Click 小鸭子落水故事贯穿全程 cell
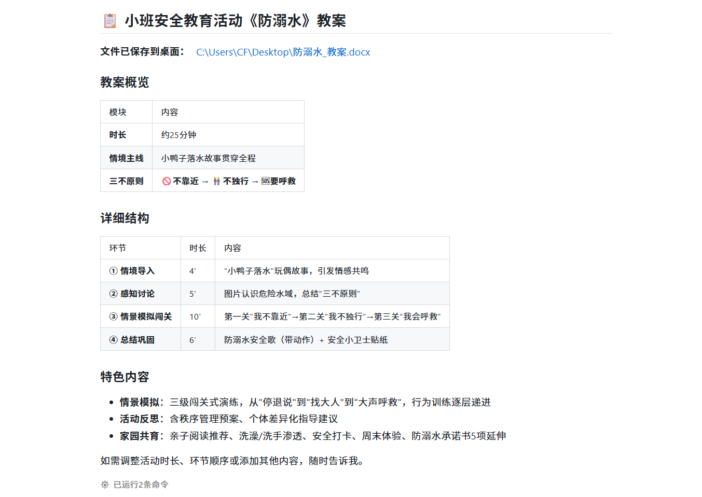The image size is (702, 497). click(228, 158)
